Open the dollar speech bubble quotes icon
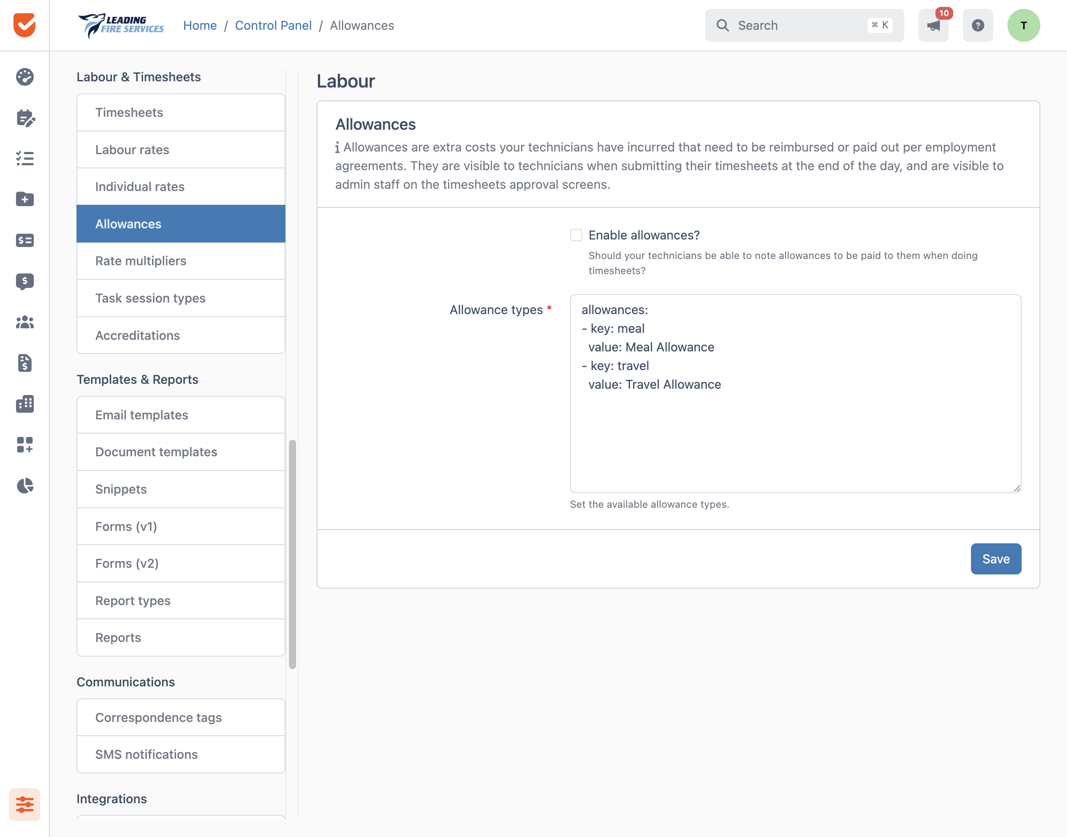Image resolution: width=1067 pixels, height=837 pixels. tap(24, 281)
